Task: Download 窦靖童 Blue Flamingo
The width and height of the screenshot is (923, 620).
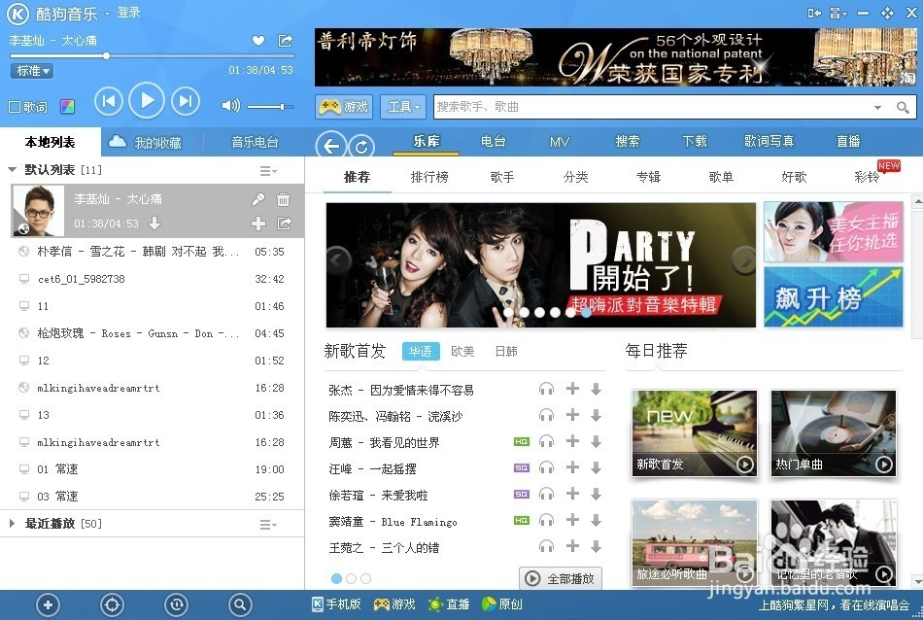Action: (x=596, y=521)
